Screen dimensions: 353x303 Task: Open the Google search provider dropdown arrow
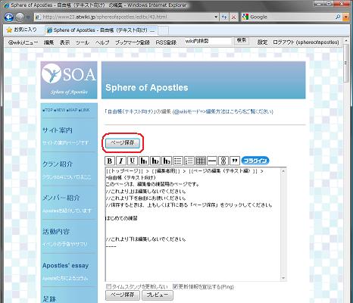345,17
